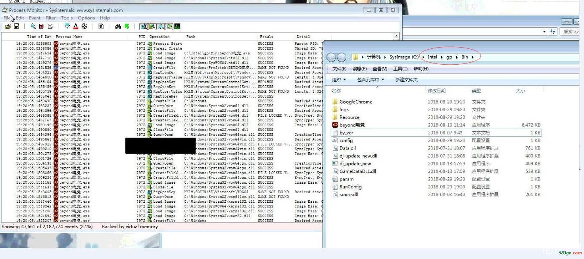The height and width of the screenshot is (259, 584).
Task: Click the soure.dll file icon
Action: pos(335,195)
